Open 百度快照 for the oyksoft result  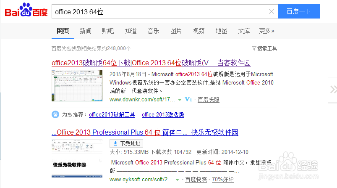(196, 180)
